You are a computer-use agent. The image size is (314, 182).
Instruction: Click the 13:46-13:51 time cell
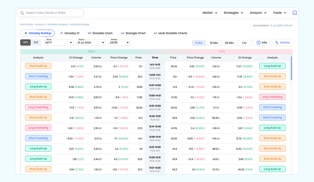coord(155,118)
